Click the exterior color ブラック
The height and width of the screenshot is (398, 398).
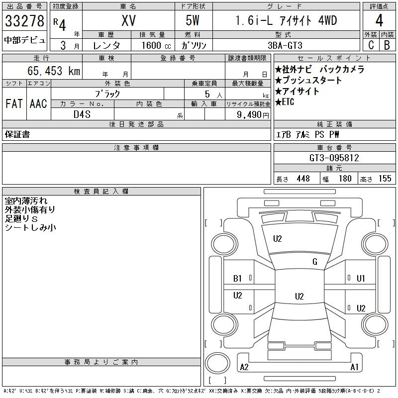tap(107, 94)
